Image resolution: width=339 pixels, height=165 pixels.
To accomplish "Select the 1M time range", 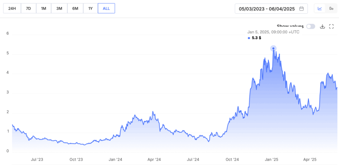I will coord(44,9).
